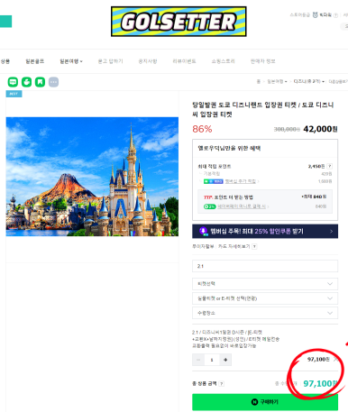Click the 네이버페이 머니로 결제 시 link
Viewport: 348px width, 412px height.
[x=242, y=206]
